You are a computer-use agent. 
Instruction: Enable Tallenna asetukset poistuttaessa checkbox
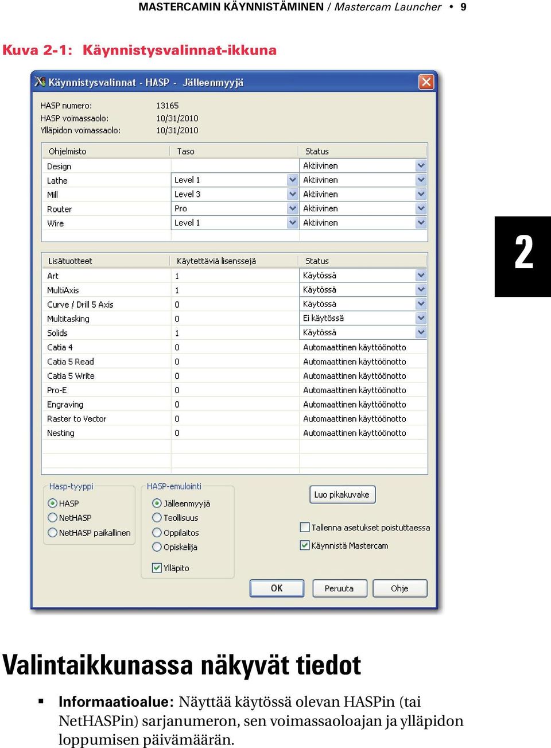305,527
